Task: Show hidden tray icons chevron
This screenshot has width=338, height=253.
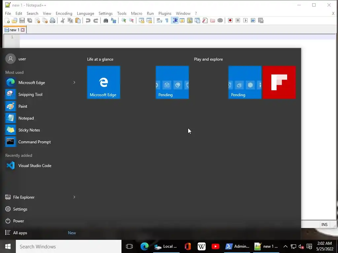Action: 286,246
